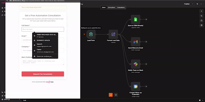Image resolution: width=205 pixels, height=102 pixels.
Task: Click the orange executing spinner button
Action: click(x=111, y=95)
